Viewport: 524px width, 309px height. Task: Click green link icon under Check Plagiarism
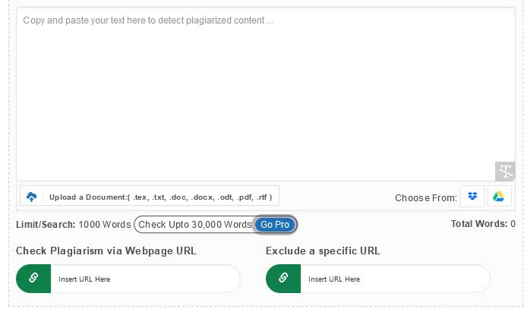tap(33, 279)
